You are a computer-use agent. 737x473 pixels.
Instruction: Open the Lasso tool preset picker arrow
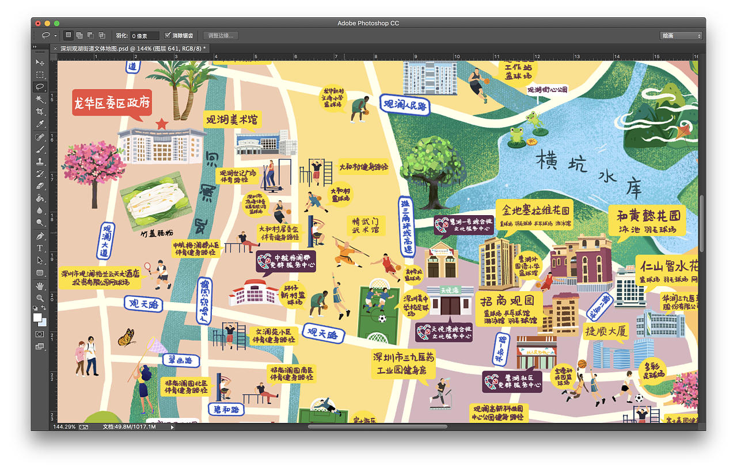pos(56,35)
